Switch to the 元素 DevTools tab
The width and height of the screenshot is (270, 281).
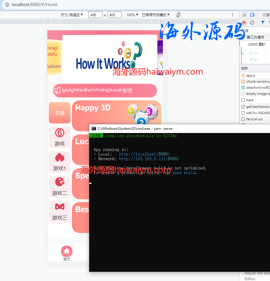266,15
